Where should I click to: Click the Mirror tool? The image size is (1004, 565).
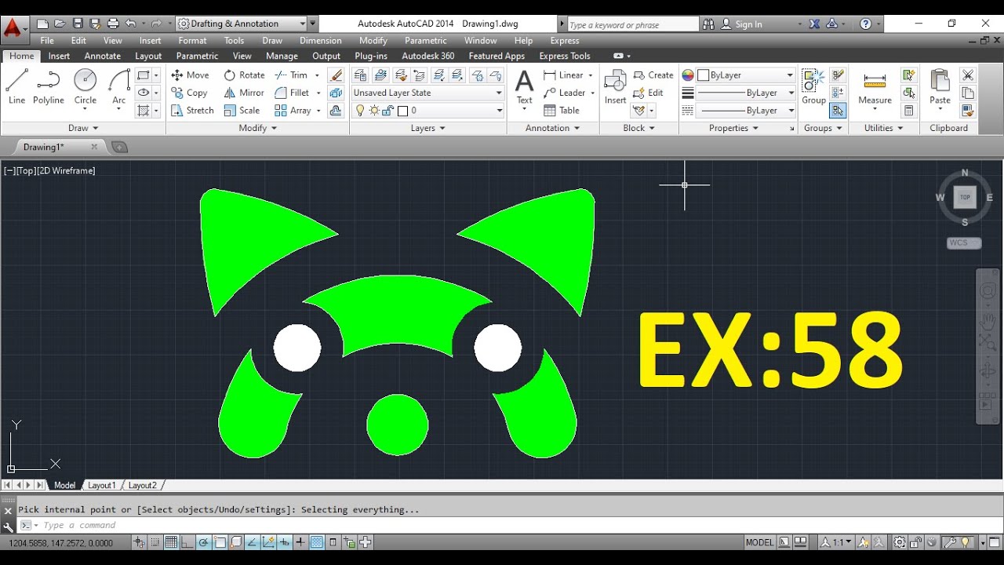coord(244,93)
